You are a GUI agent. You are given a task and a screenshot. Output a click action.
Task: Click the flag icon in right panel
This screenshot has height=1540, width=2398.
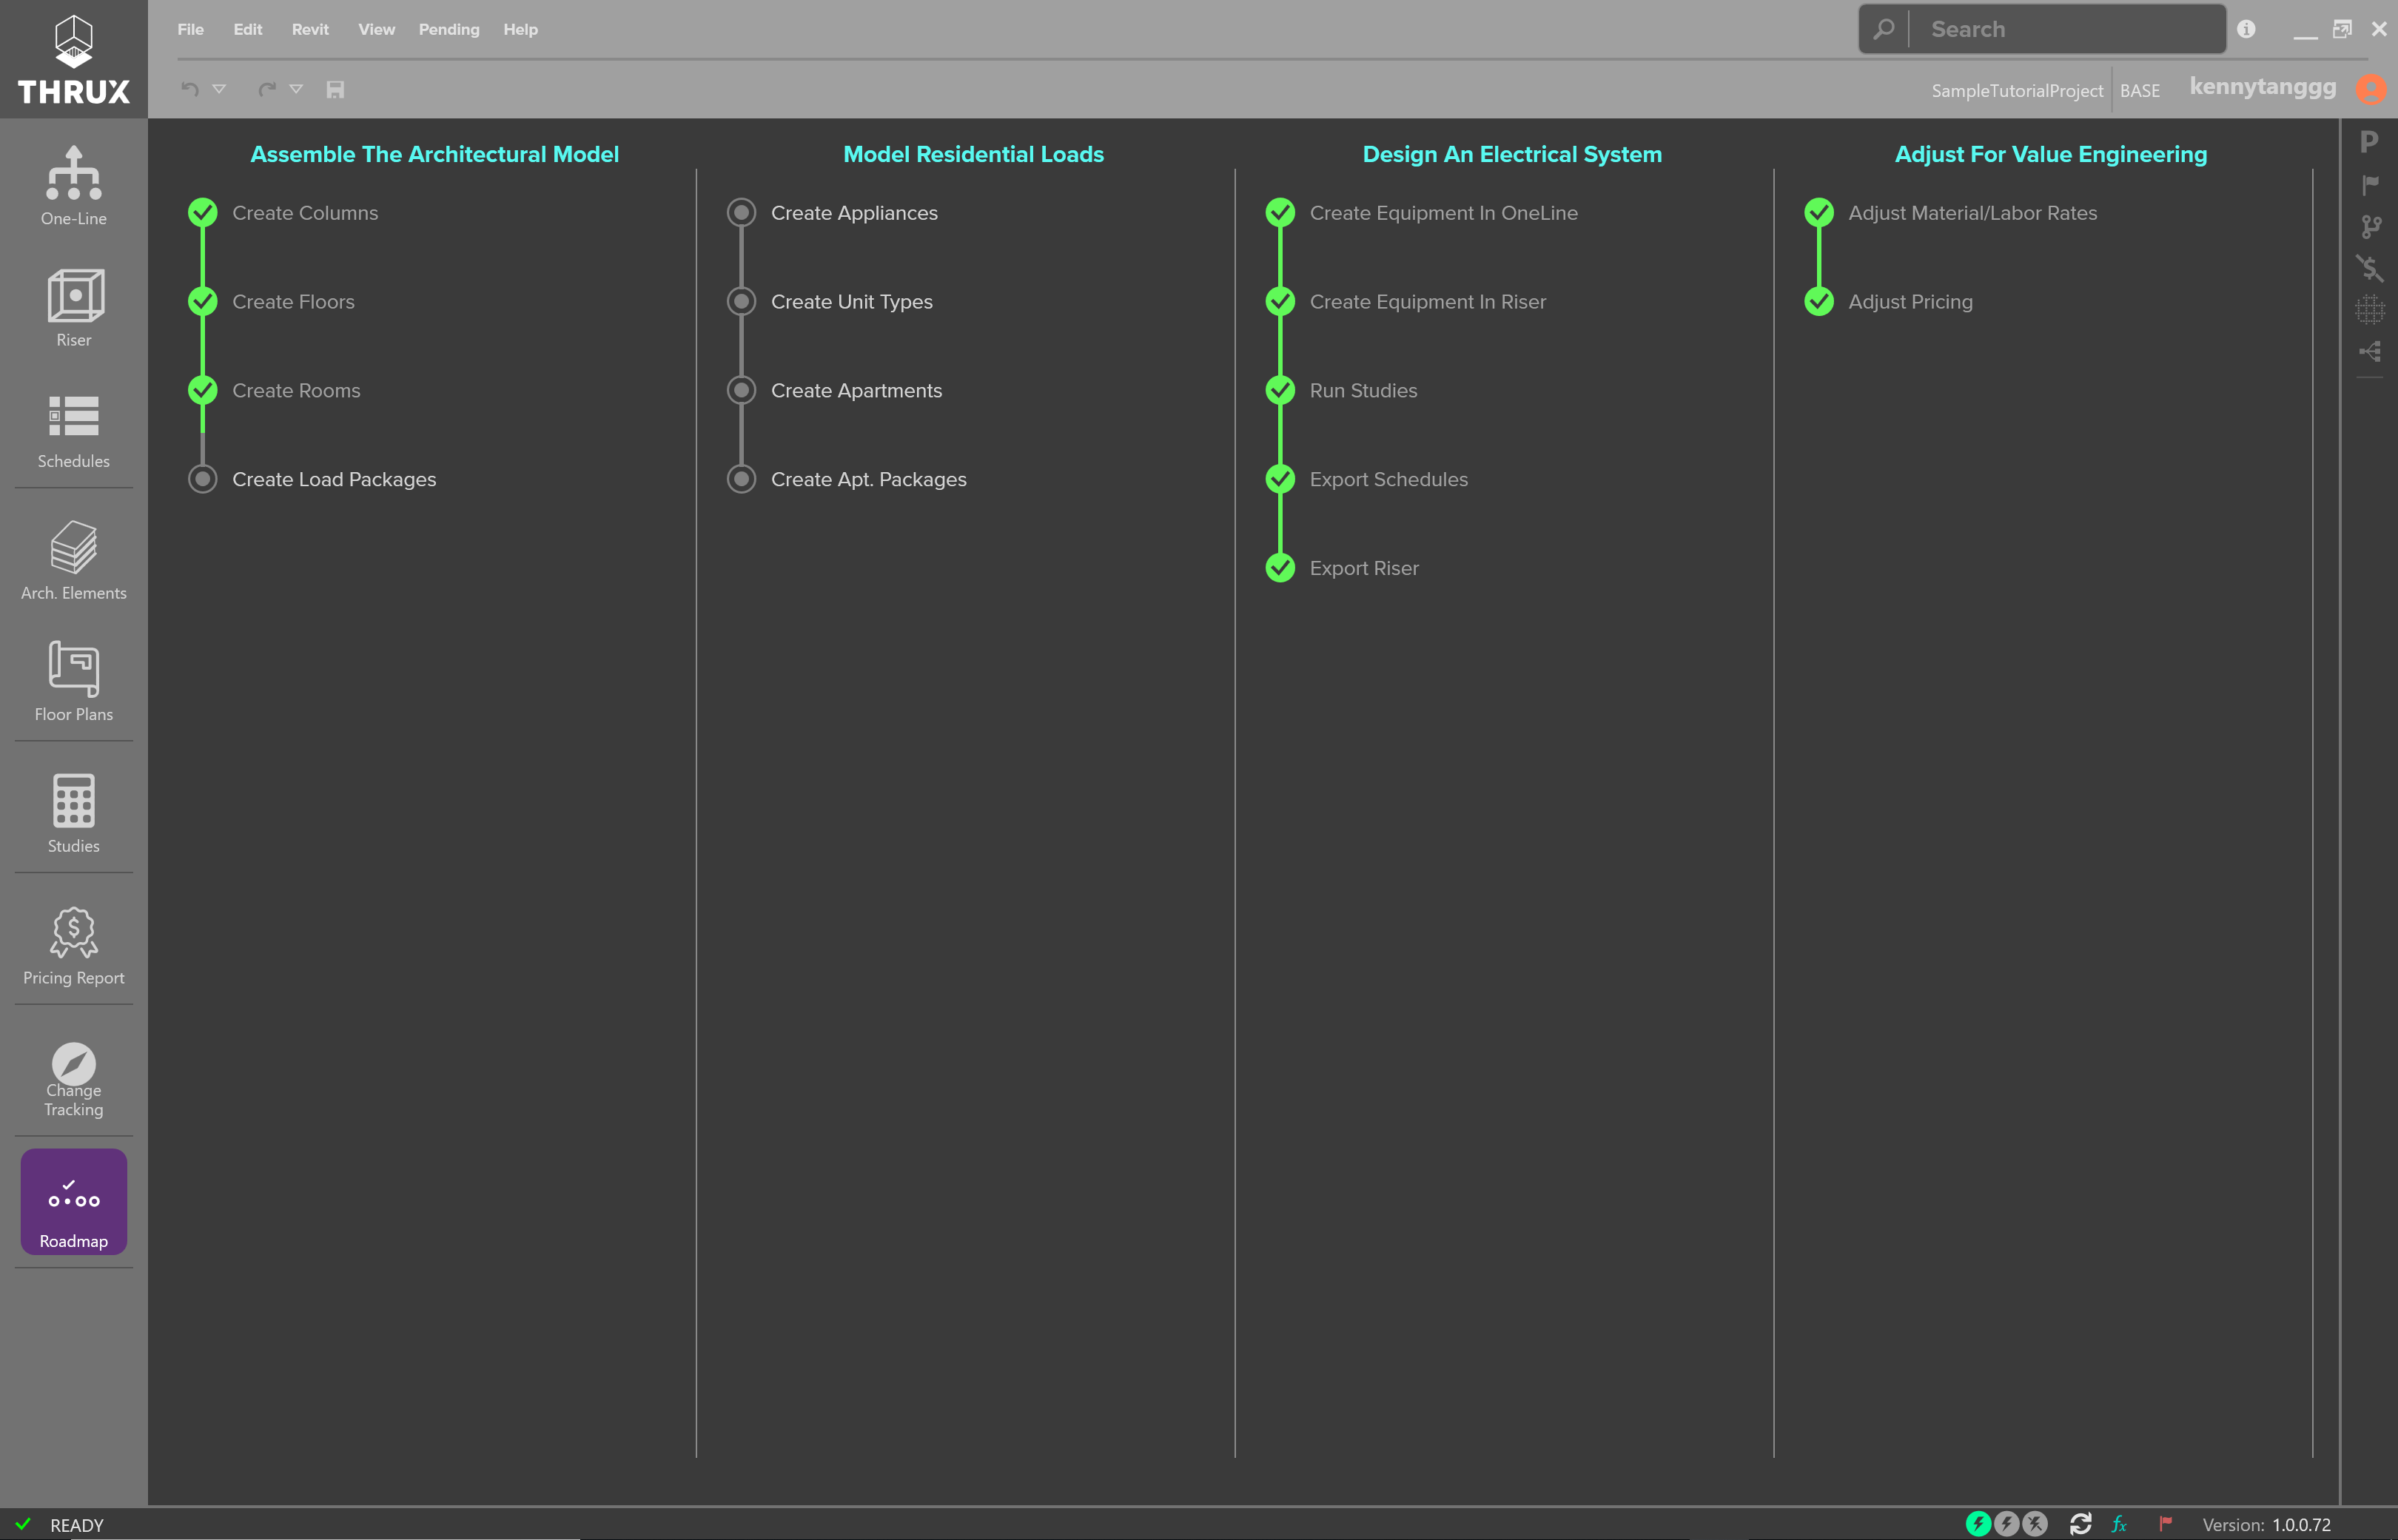click(2370, 184)
